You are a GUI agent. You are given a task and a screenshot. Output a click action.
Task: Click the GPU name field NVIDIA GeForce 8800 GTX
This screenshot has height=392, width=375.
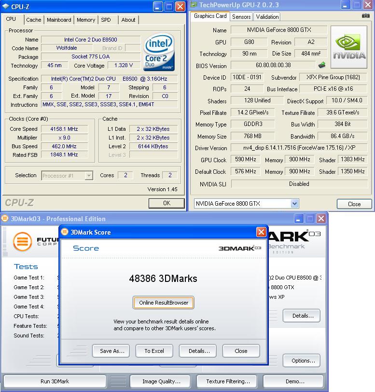click(279, 30)
